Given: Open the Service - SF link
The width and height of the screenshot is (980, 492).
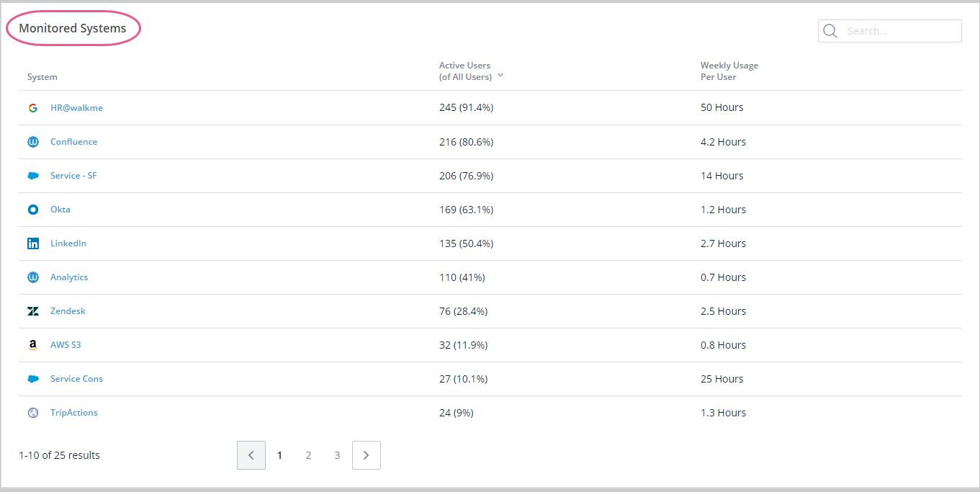Looking at the screenshot, I should (73, 176).
